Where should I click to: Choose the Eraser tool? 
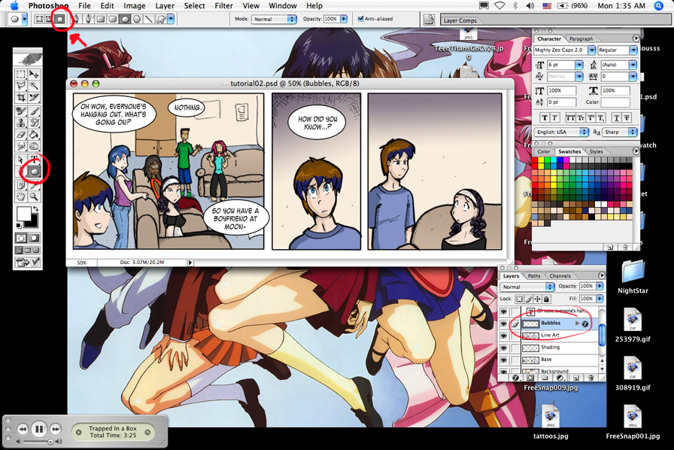click(x=20, y=135)
